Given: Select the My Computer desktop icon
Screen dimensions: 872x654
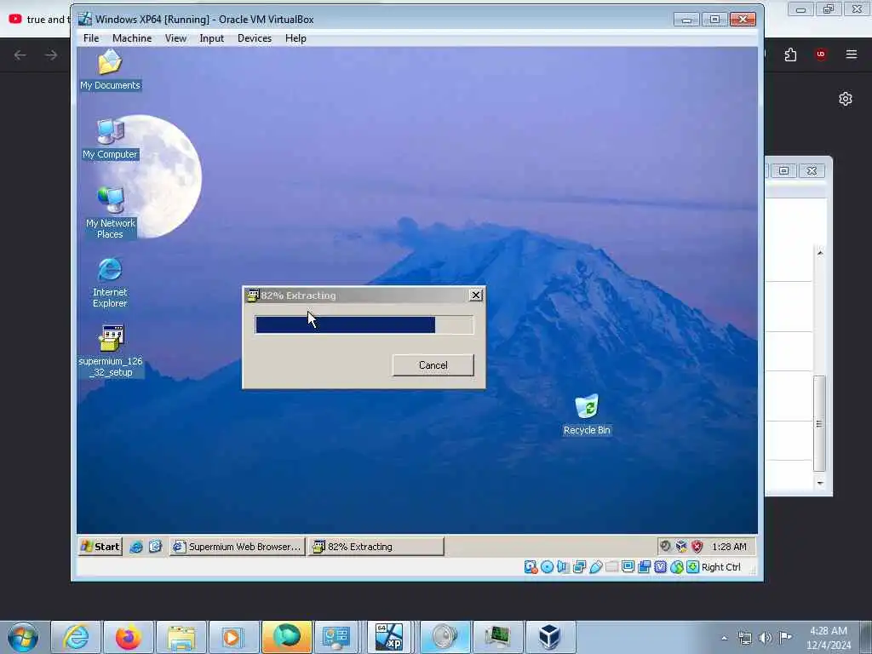Looking at the screenshot, I should [110, 139].
